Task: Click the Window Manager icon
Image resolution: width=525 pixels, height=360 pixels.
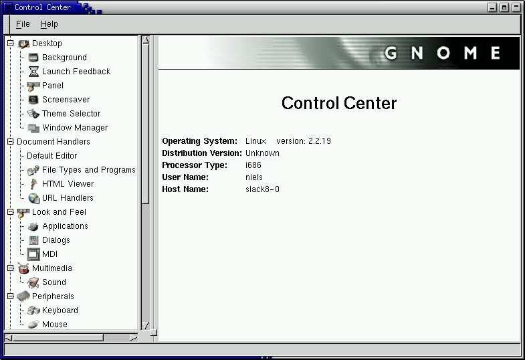Action: click(33, 128)
